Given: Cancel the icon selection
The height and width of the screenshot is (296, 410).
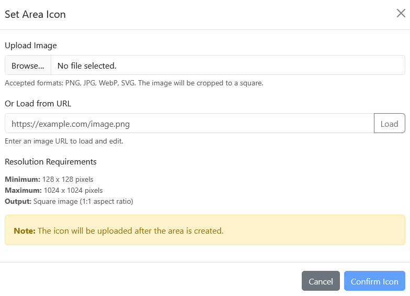Looking at the screenshot, I should coord(321,281).
